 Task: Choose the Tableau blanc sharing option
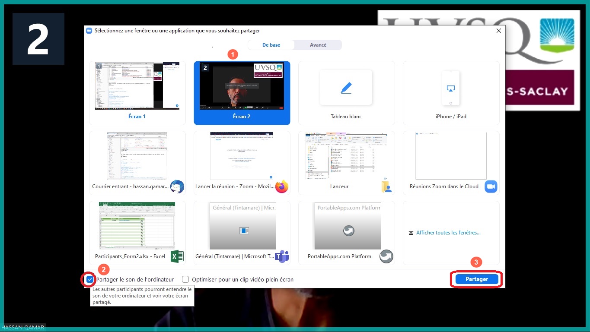(x=346, y=93)
